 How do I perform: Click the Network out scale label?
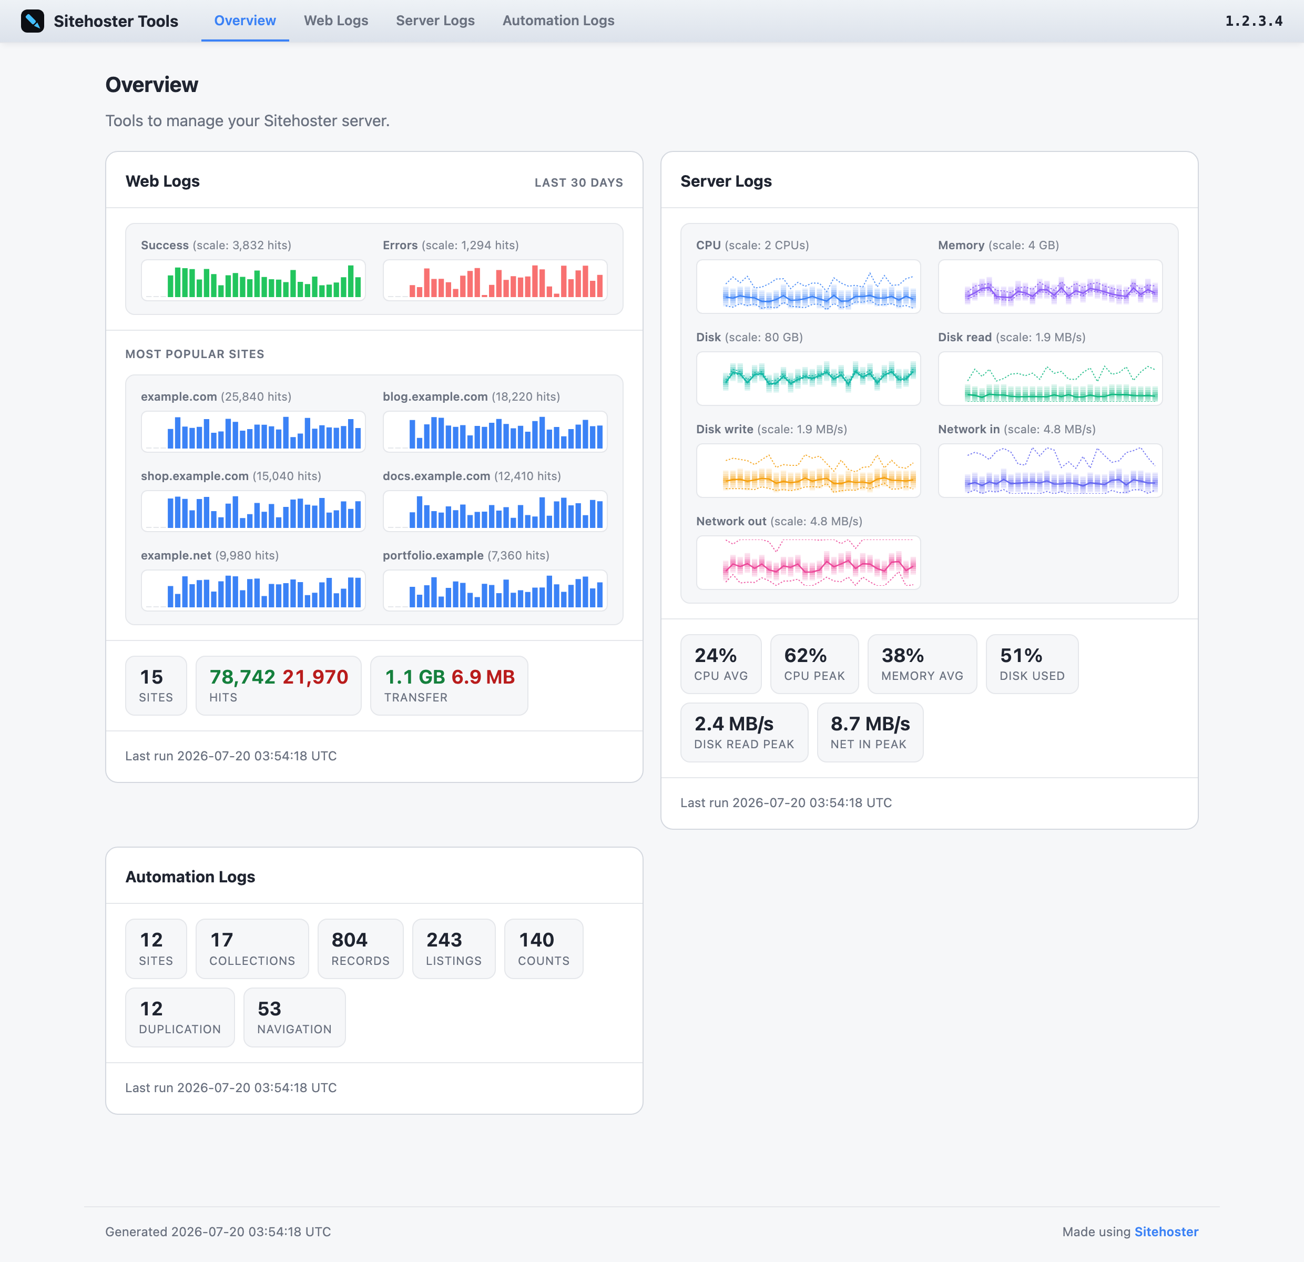point(779,521)
